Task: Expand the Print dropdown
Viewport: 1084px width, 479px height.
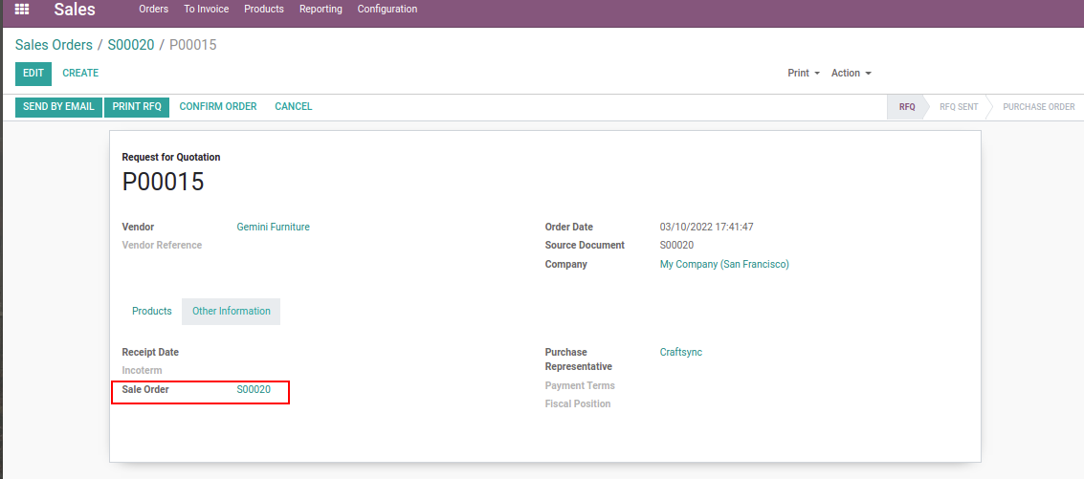Action: pyautogui.click(x=803, y=74)
